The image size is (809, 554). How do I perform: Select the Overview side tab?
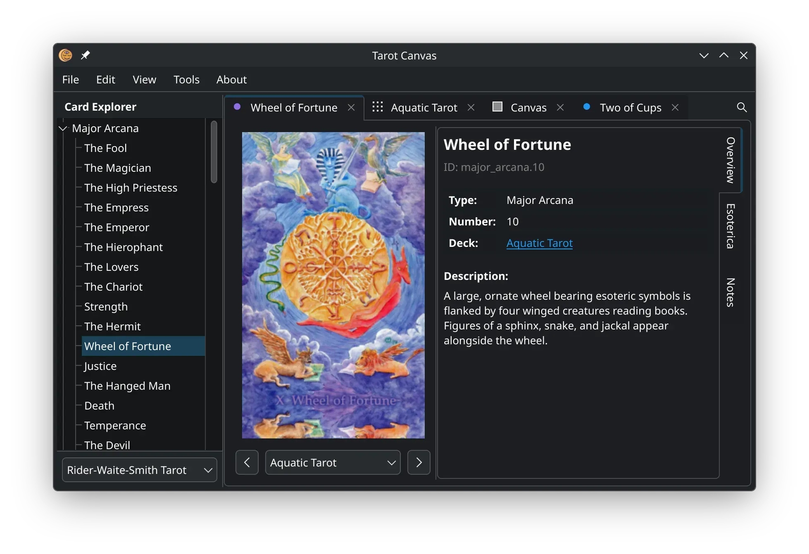tap(730, 160)
